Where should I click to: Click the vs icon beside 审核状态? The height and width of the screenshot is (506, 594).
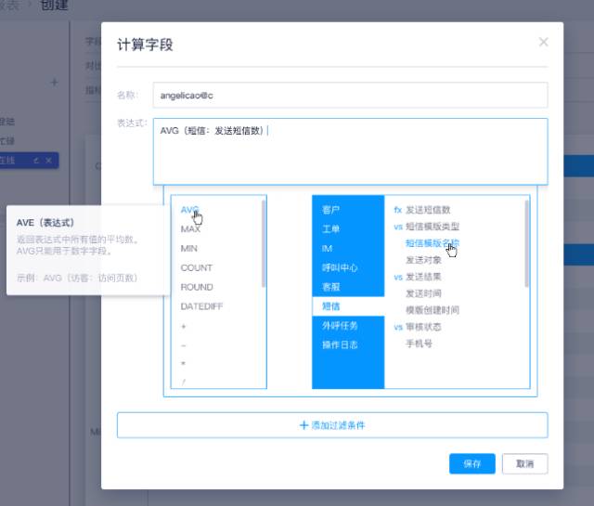(398, 327)
